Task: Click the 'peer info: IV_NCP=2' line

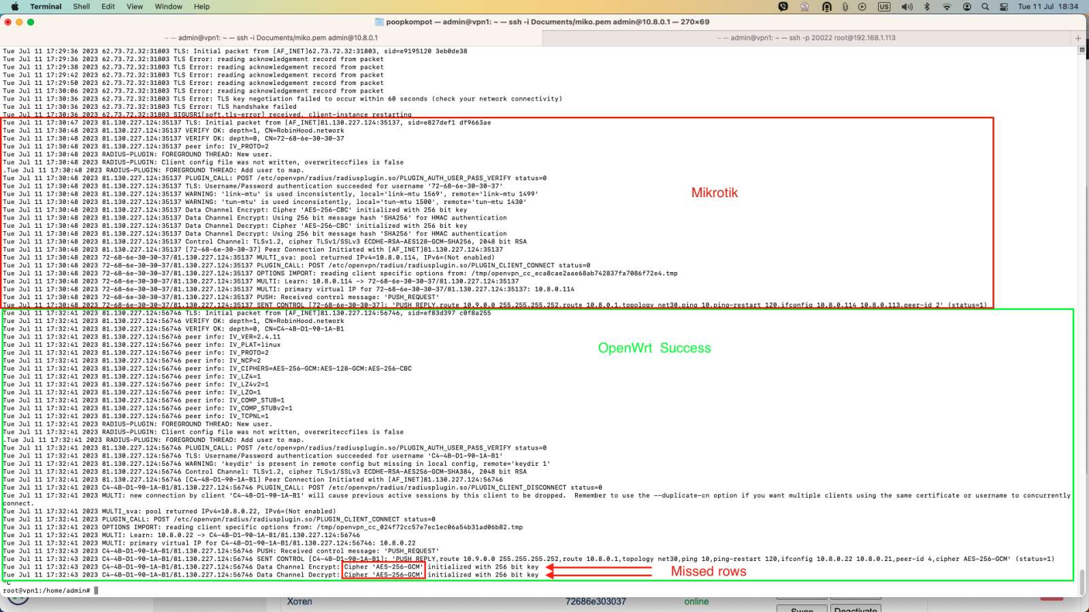Action: [131, 360]
